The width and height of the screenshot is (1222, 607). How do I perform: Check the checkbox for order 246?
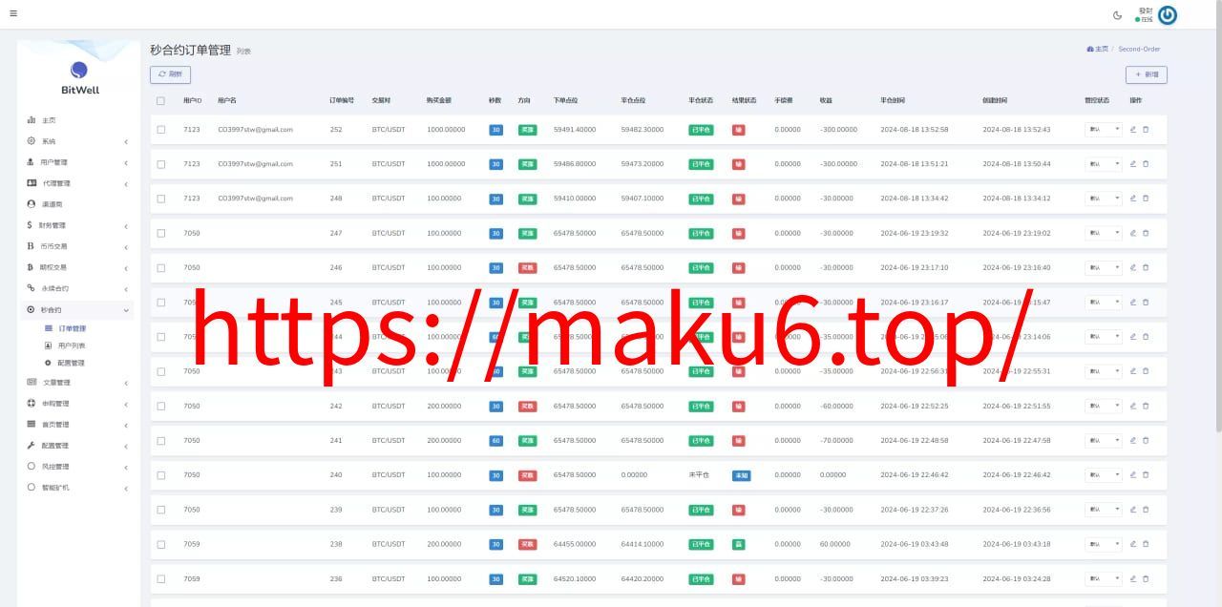pos(160,268)
